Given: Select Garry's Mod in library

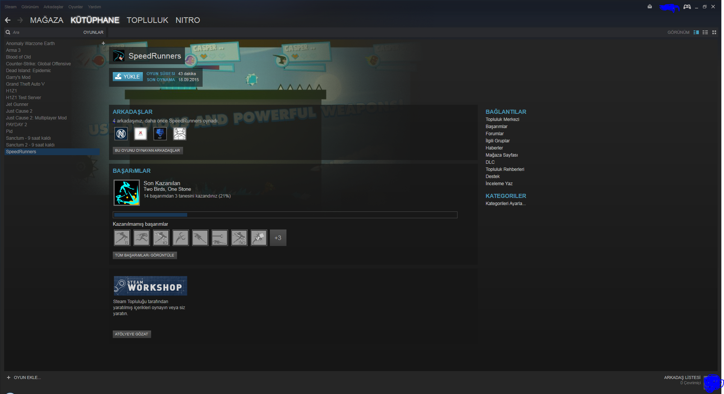Looking at the screenshot, I should point(18,77).
